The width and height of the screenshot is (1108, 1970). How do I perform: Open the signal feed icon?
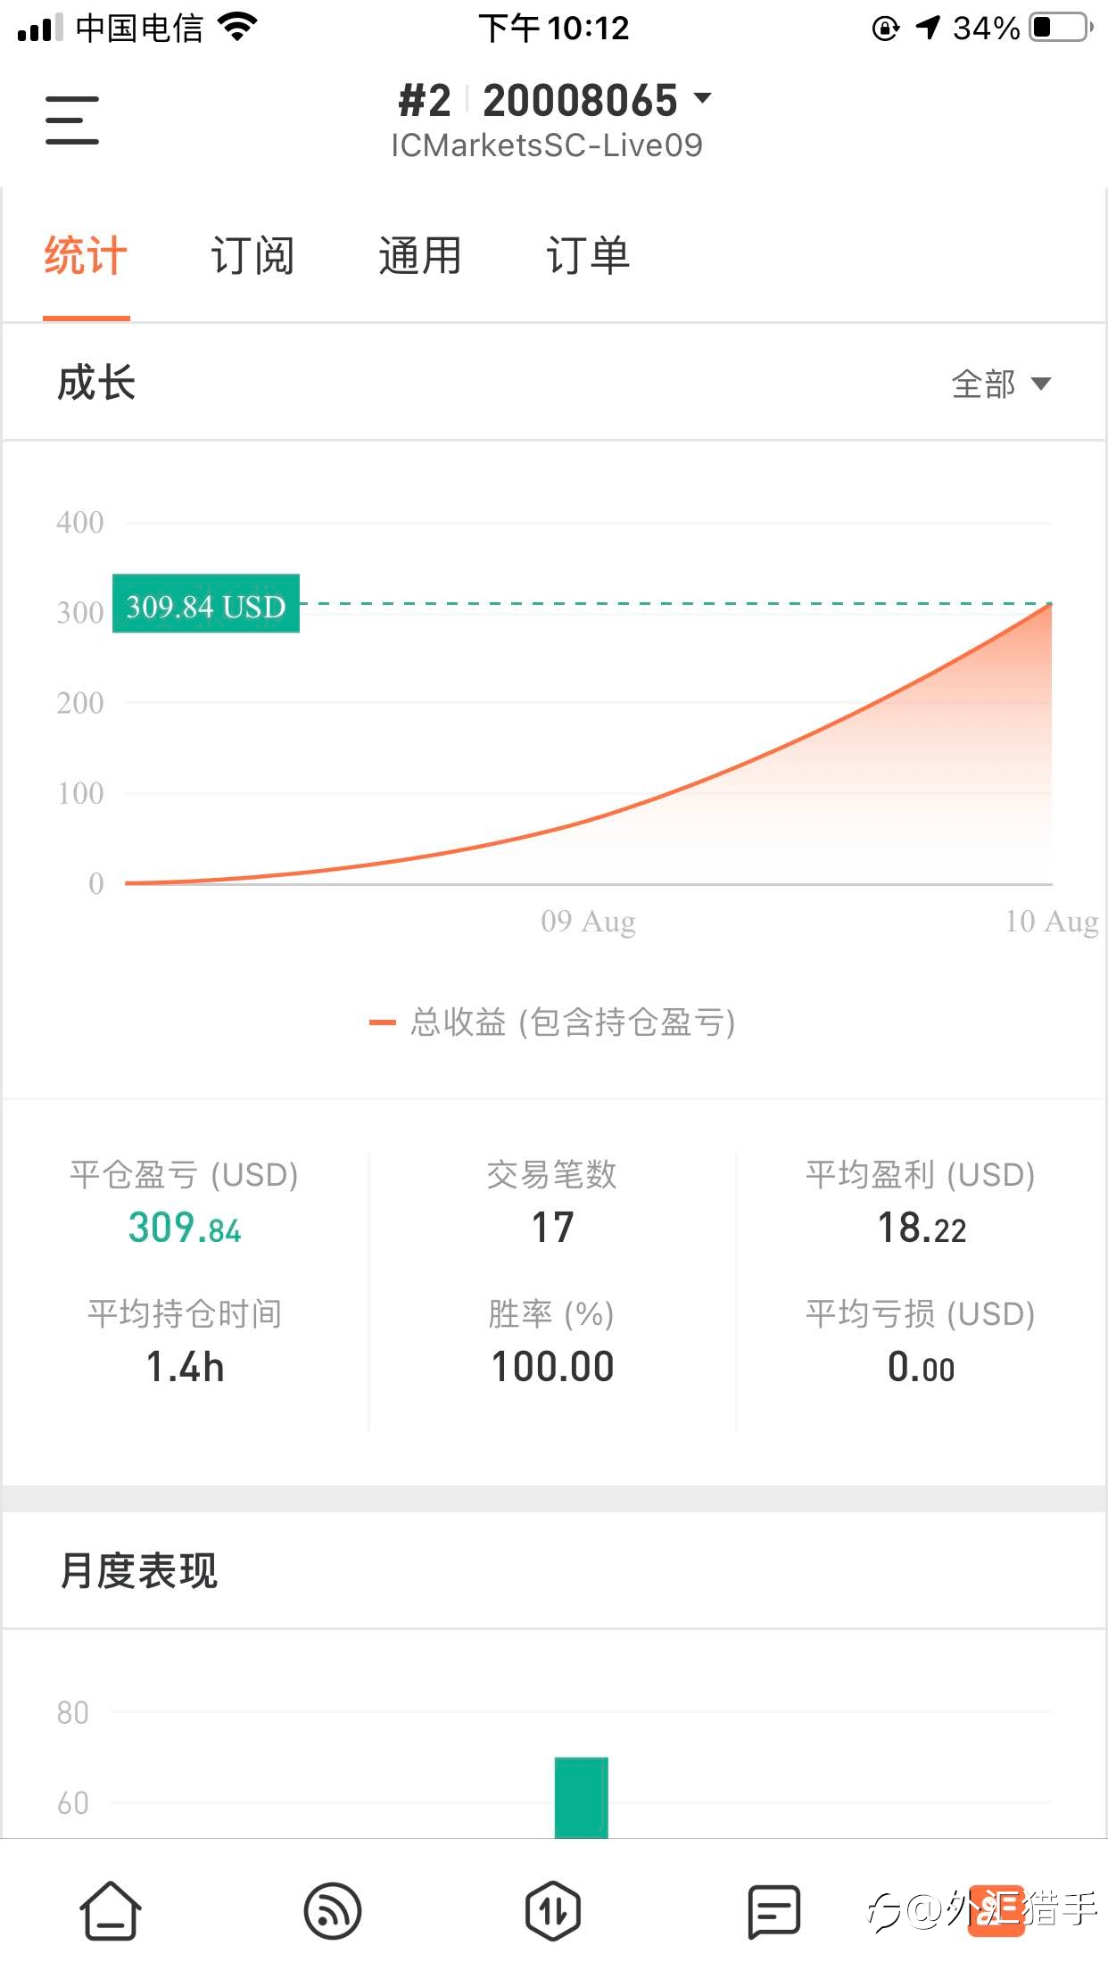click(332, 1911)
